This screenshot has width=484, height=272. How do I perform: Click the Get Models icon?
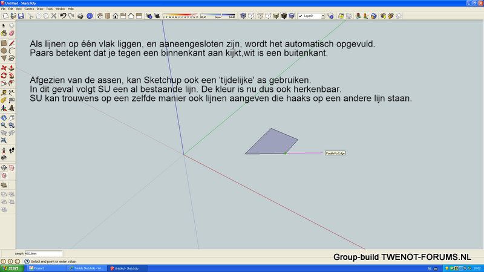[x=383, y=16]
